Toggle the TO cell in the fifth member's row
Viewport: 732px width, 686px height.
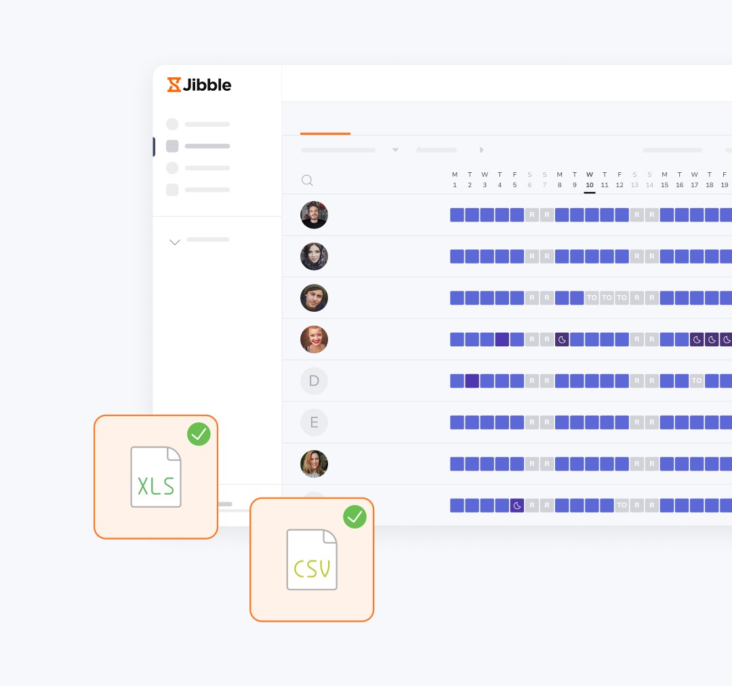[697, 381]
